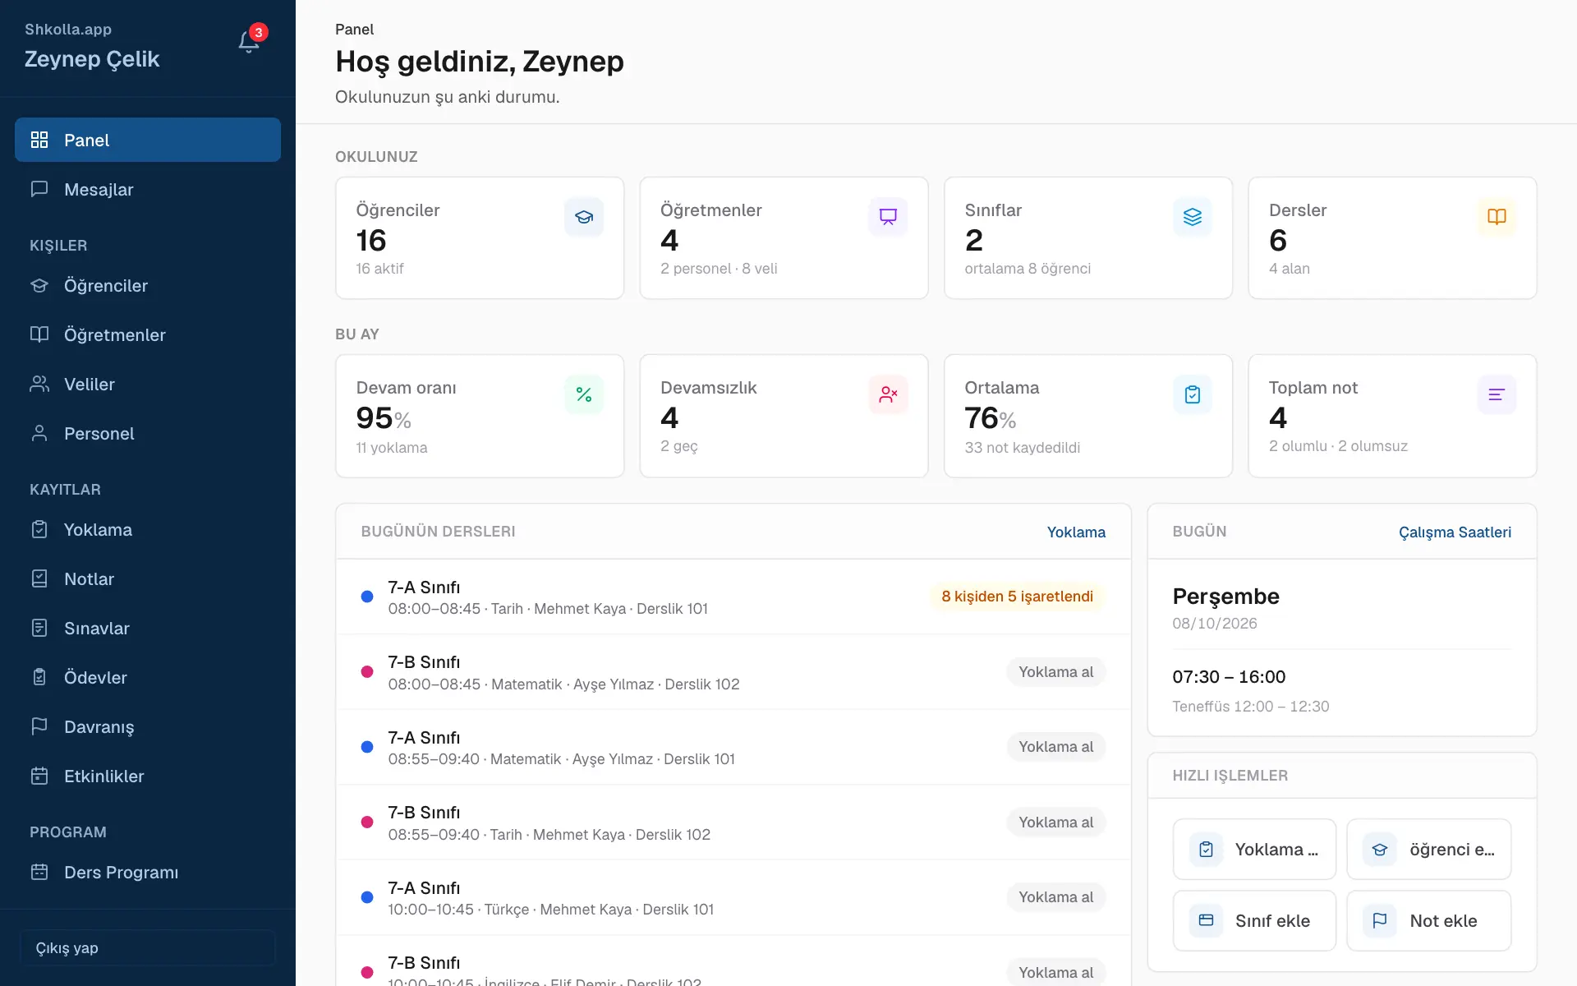Open the notifications bell
1577x986 pixels.
249,42
